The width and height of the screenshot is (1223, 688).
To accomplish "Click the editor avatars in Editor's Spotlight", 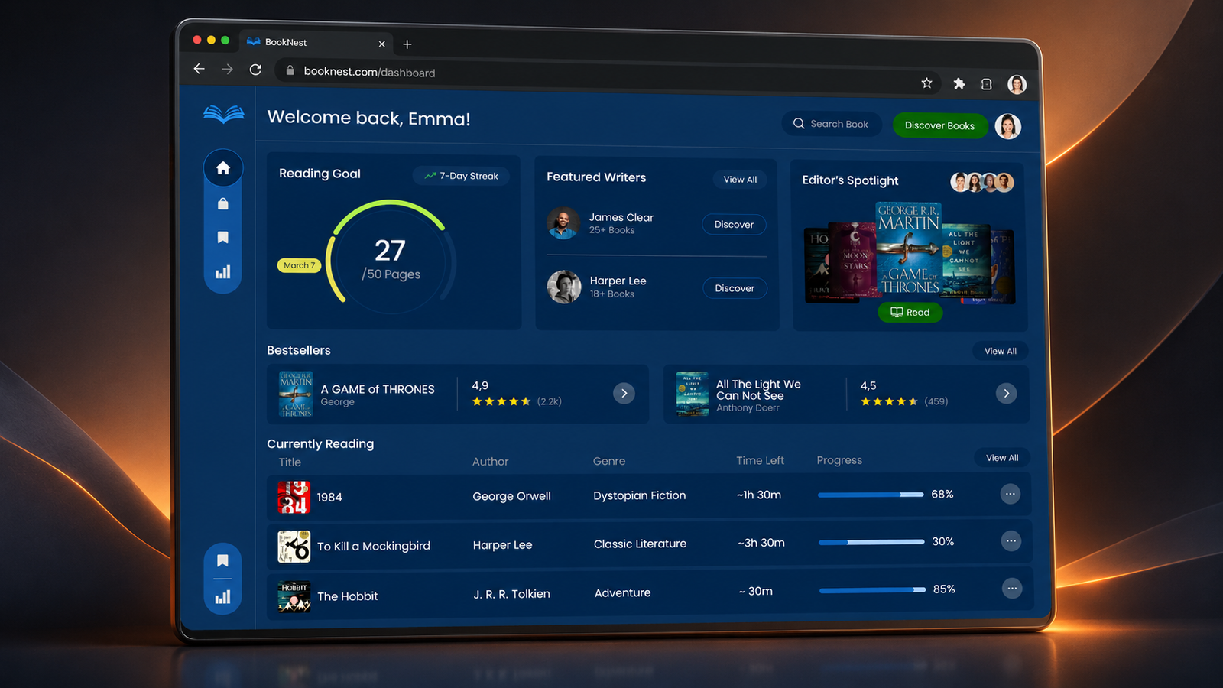I will coord(982,182).
